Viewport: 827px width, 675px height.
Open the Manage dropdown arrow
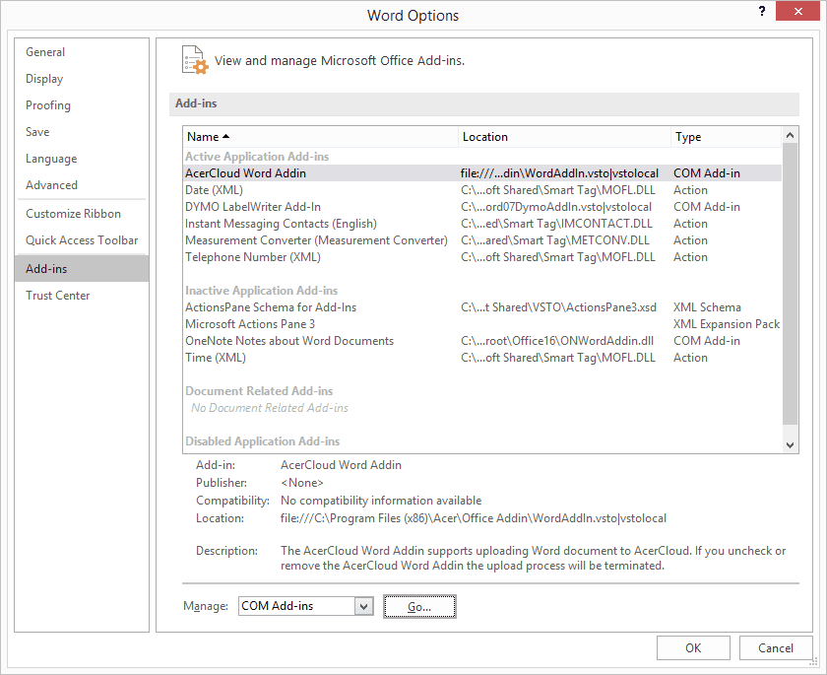pos(363,606)
